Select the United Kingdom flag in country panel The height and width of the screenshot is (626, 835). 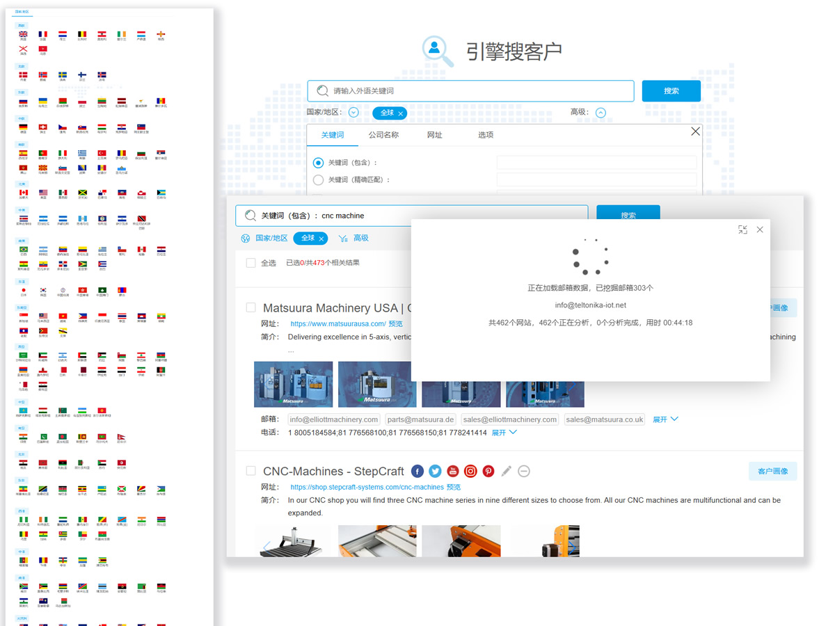pos(23,34)
